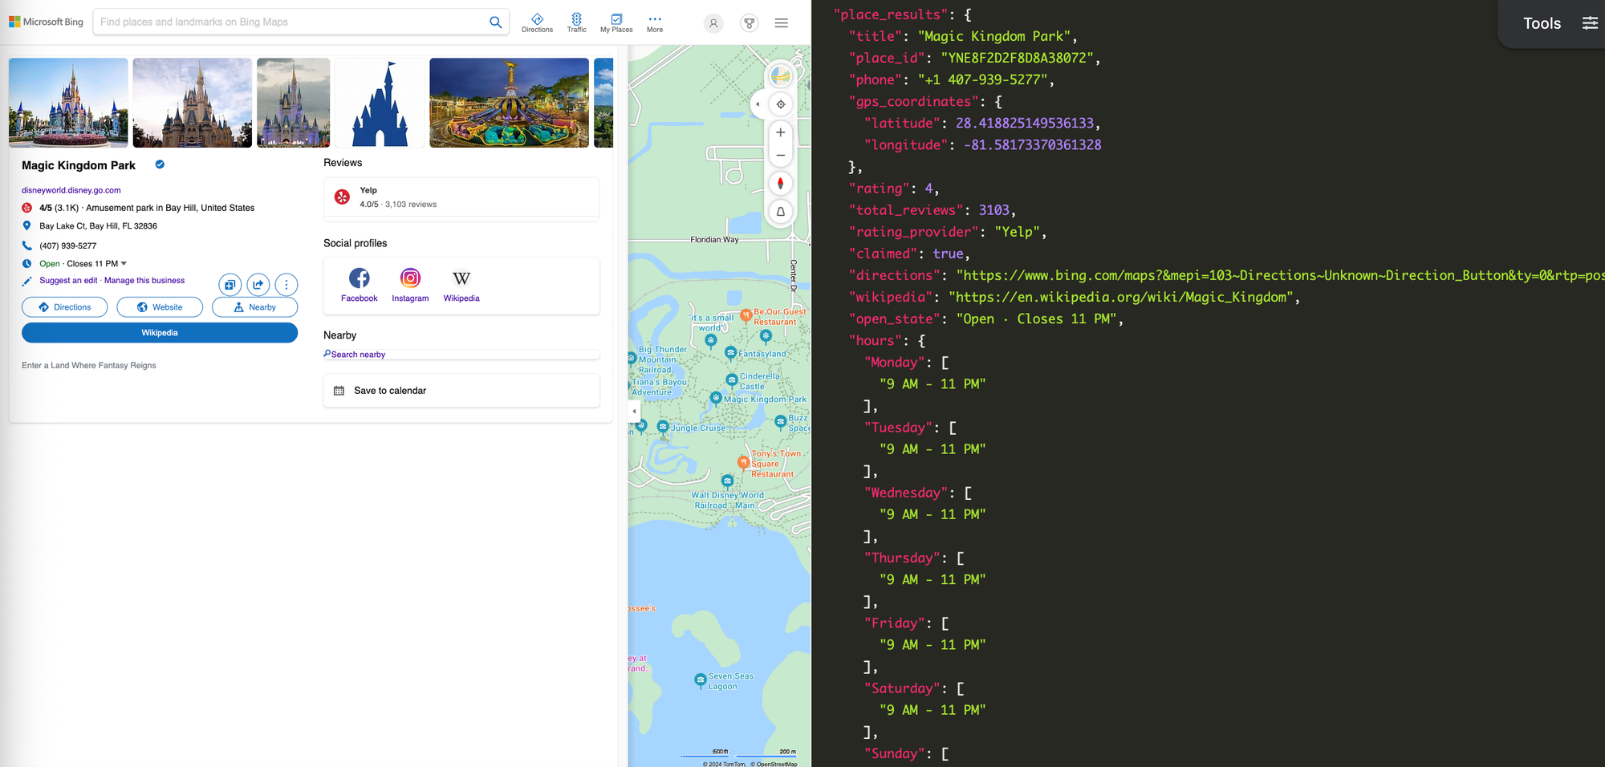Open the hamburger menu in Bing header
The width and height of the screenshot is (1605, 767).
tap(781, 23)
